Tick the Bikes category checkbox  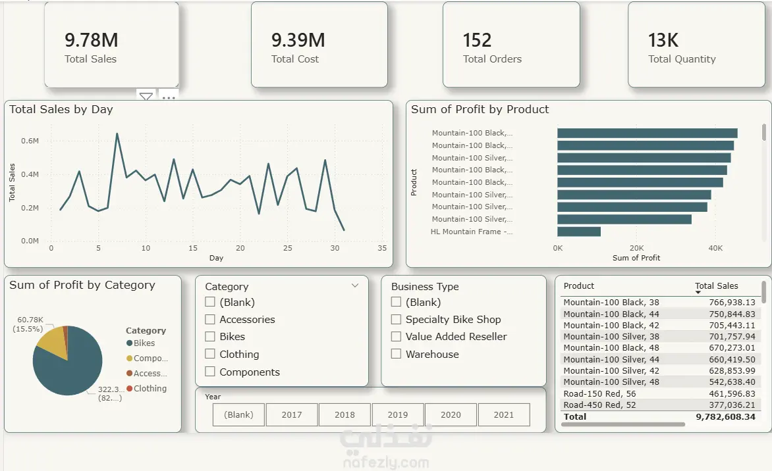point(209,336)
